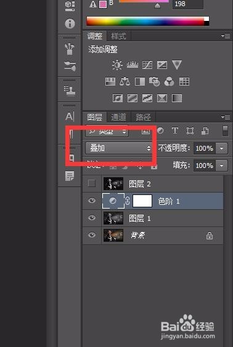This screenshot has width=233, height=347.
Task: Click the mask link icon on 色阶 1
Action: (128, 201)
